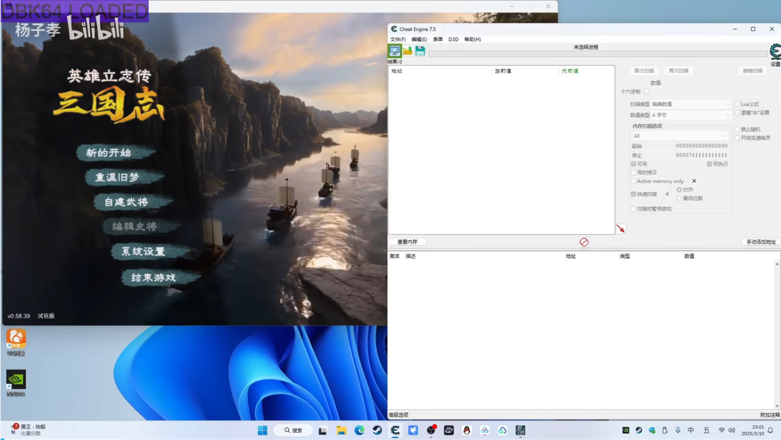781x440 pixels.
Task: Click the open file folder icon
Action: [407, 51]
